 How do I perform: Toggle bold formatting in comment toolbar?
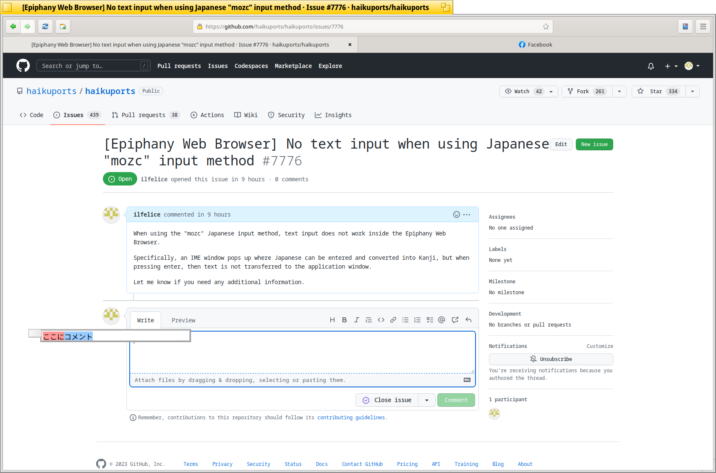(x=344, y=319)
